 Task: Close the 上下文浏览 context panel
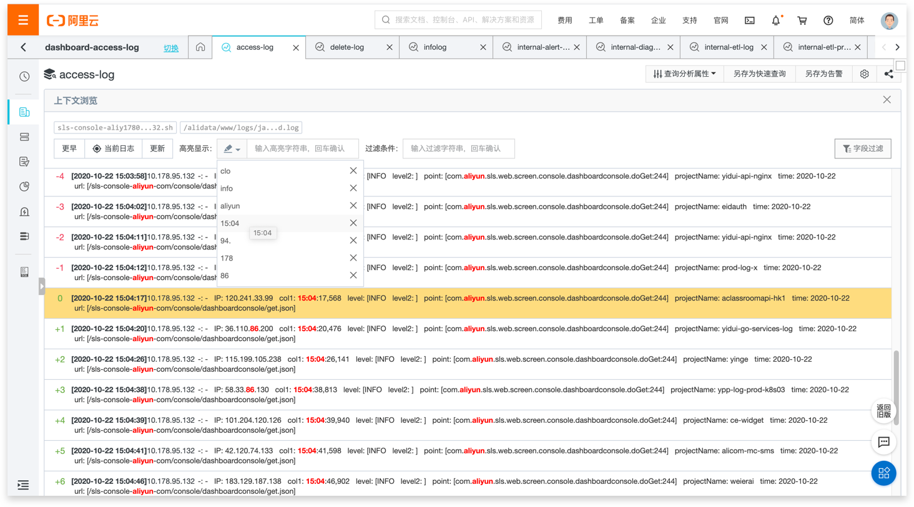tap(887, 100)
